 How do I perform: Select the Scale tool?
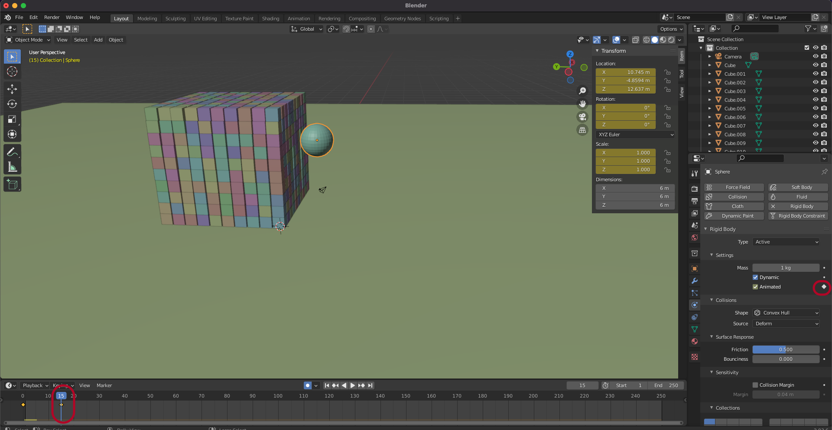coord(12,119)
